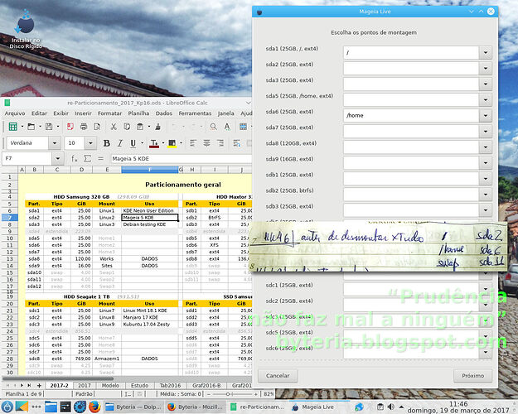Toggle Wrap Text icon in Calc
Image resolution: width=518 pixels, height=414 pixels.
tap(237, 143)
